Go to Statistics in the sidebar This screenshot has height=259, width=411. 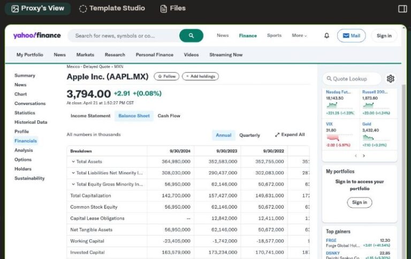click(25, 113)
